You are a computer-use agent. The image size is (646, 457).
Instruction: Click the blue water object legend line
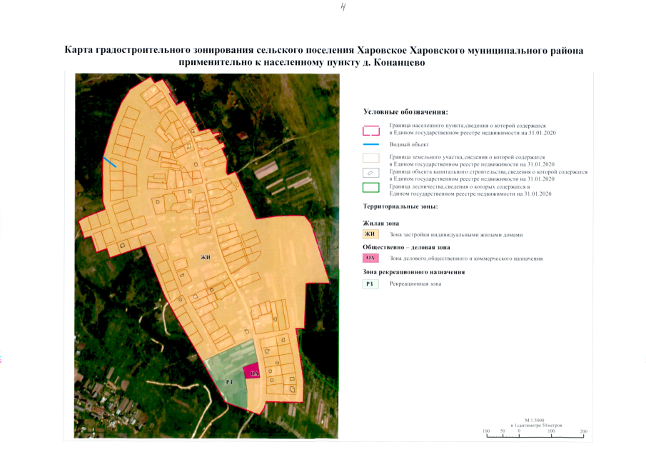click(x=370, y=144)
